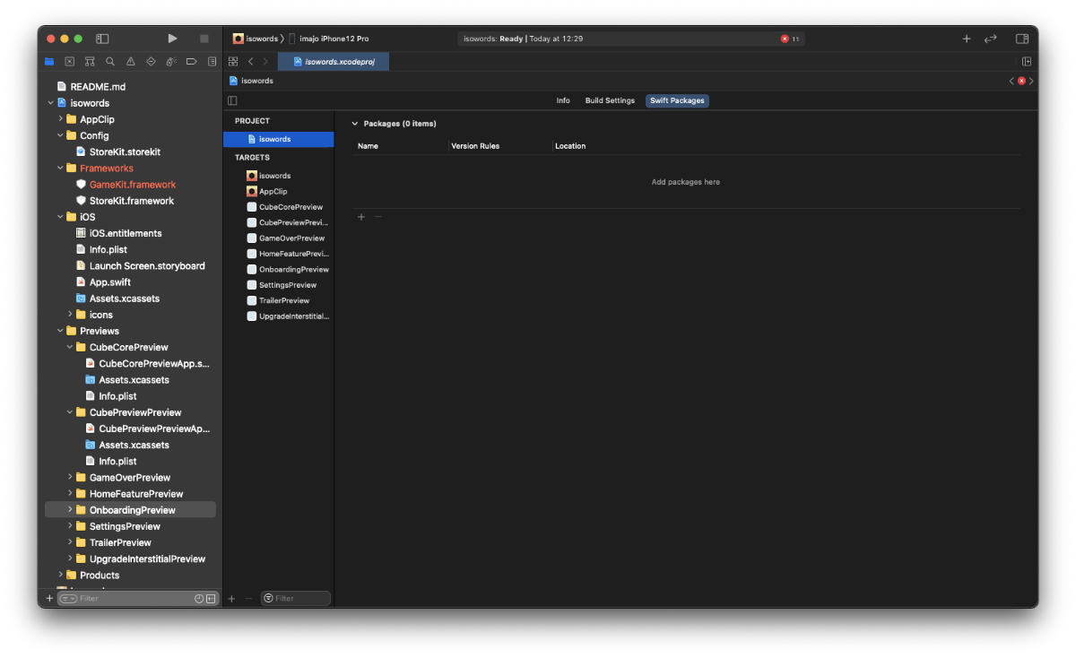Screen dimensions: 1076x658
Task: Open the Test navigator diamond icon
Action: click(x=151, y=62)
